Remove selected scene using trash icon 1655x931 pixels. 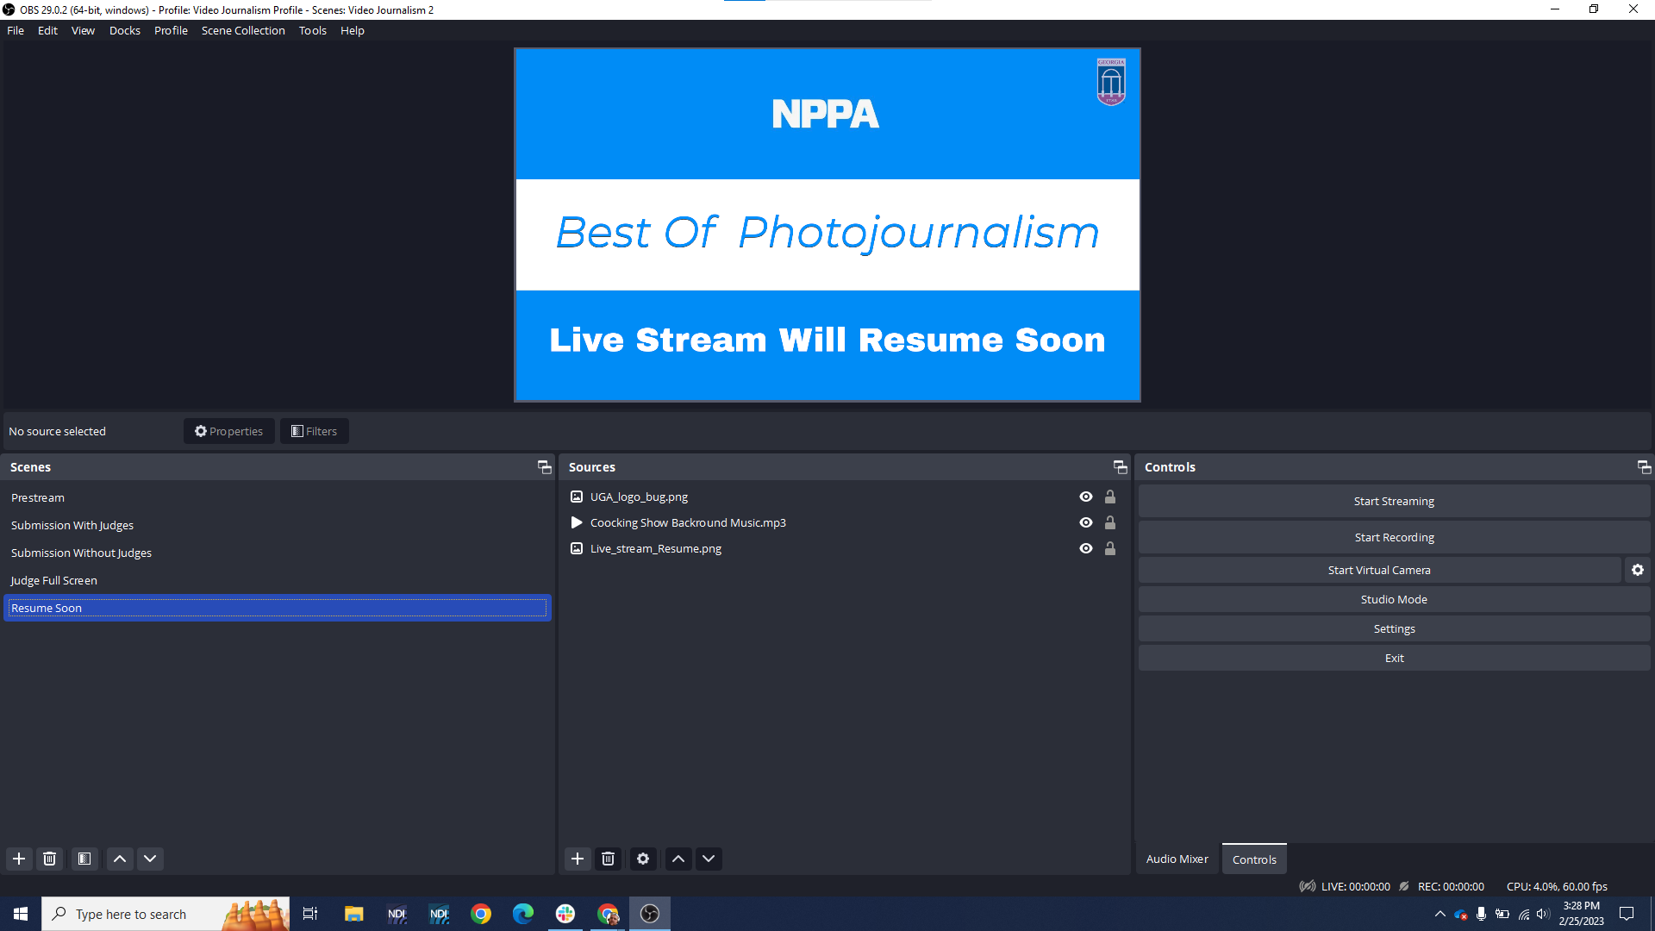click(50, 859)
